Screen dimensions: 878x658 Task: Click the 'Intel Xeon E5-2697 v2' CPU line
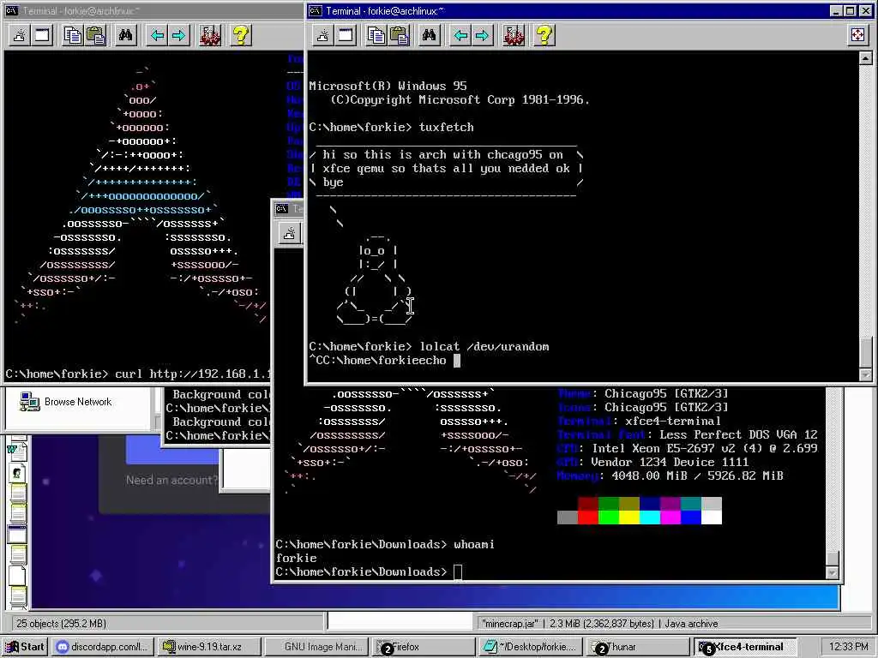point(687,448)
